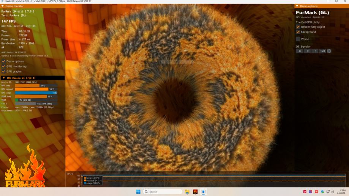Toggle the GPU graphs checkbox
The height and width of the screenshot is (196, 349).
click(x=3, y=71)
